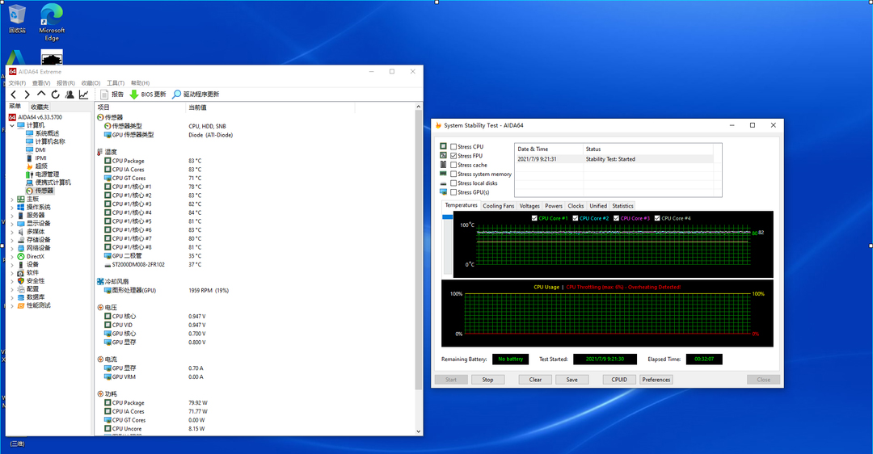Toggle CPU Core #4 graph checkbox
Viewport: 873px width, 454px height.
657,219
